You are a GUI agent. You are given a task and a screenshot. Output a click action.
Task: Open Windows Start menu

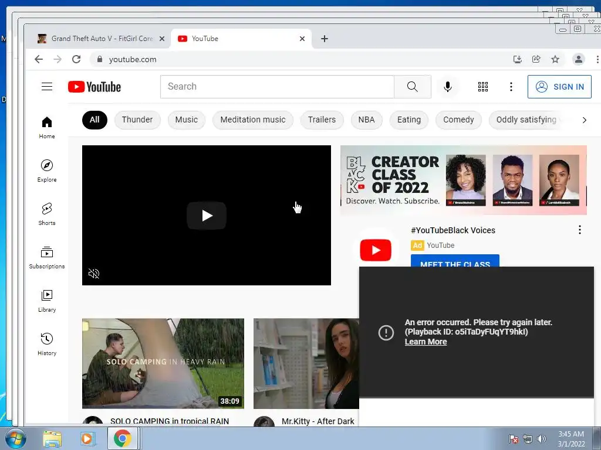click(x=15, y=438)
